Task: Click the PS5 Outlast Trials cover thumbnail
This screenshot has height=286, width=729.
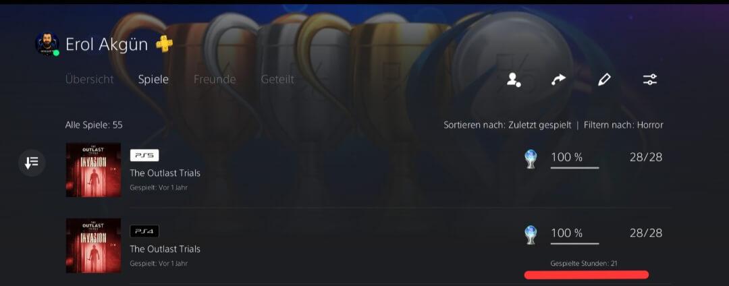Action: coord(93,169)
